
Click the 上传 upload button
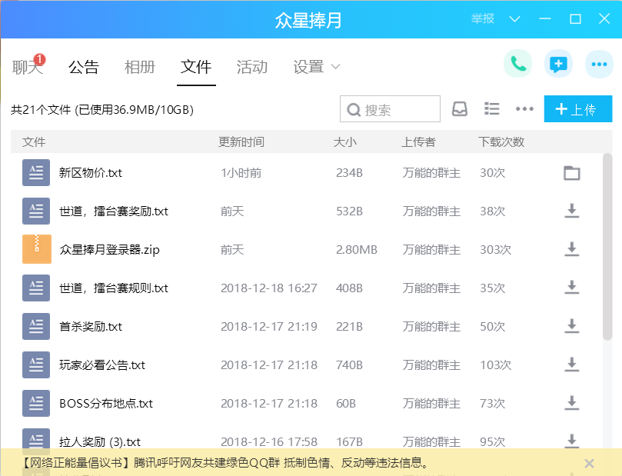[x=577, y=109]
